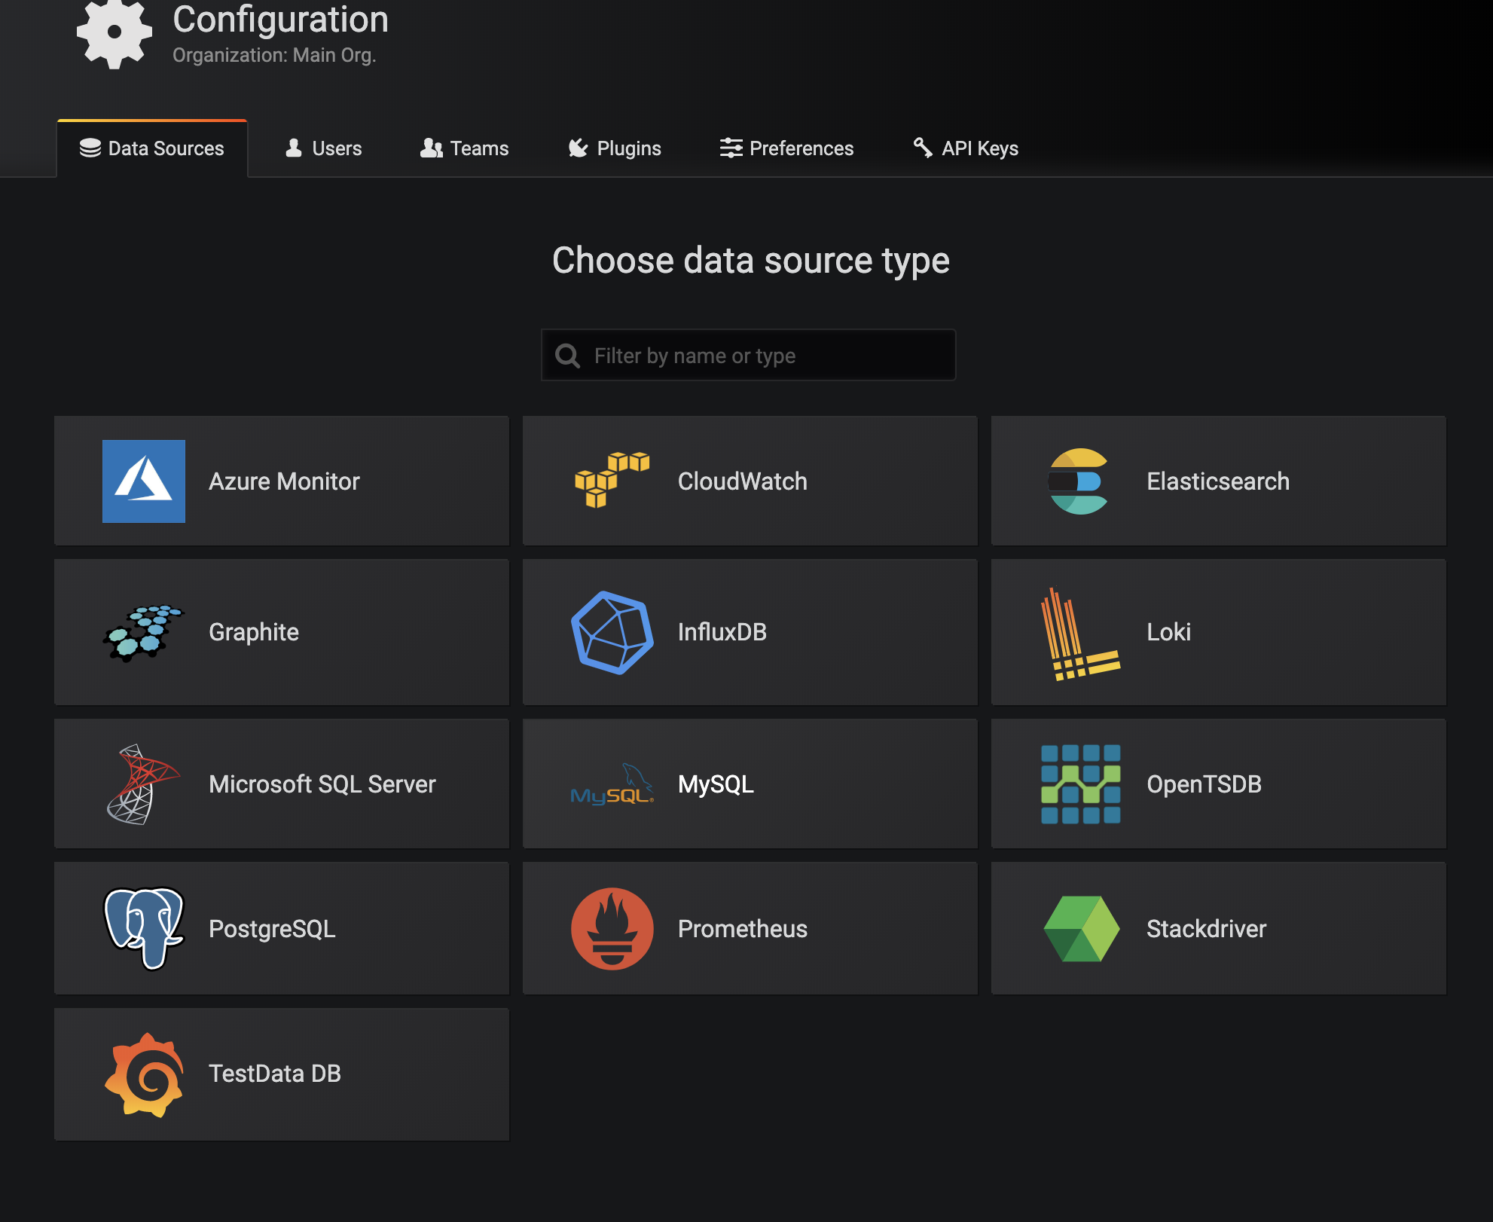Viewport: 1493px width, 1222px height.
Task: Switch to the Teams tab
Action: [x=465, y=148]
